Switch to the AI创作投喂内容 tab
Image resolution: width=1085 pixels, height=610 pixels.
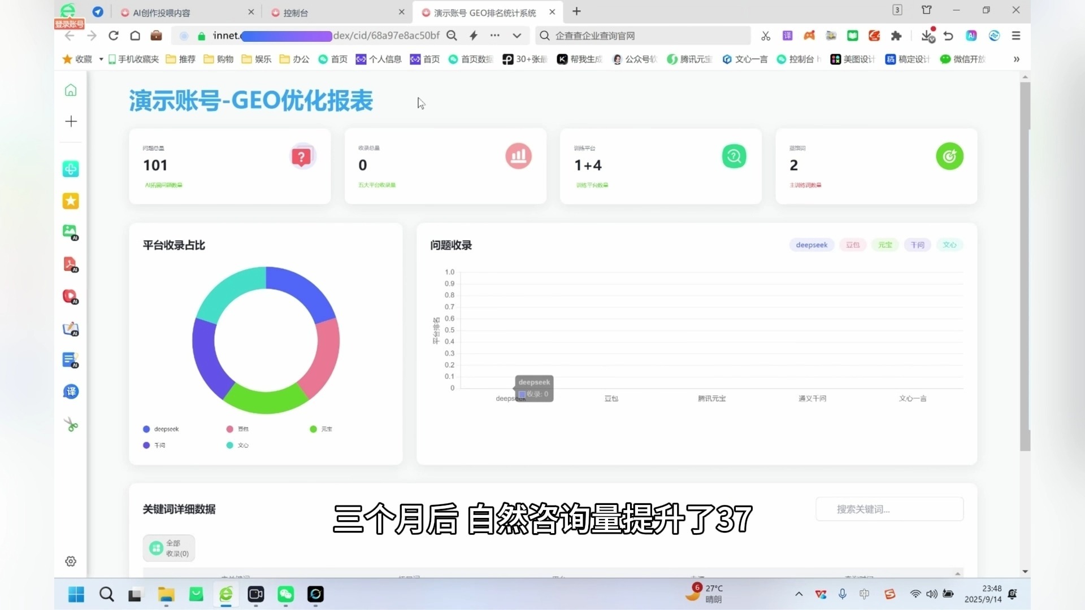[187, 12]
